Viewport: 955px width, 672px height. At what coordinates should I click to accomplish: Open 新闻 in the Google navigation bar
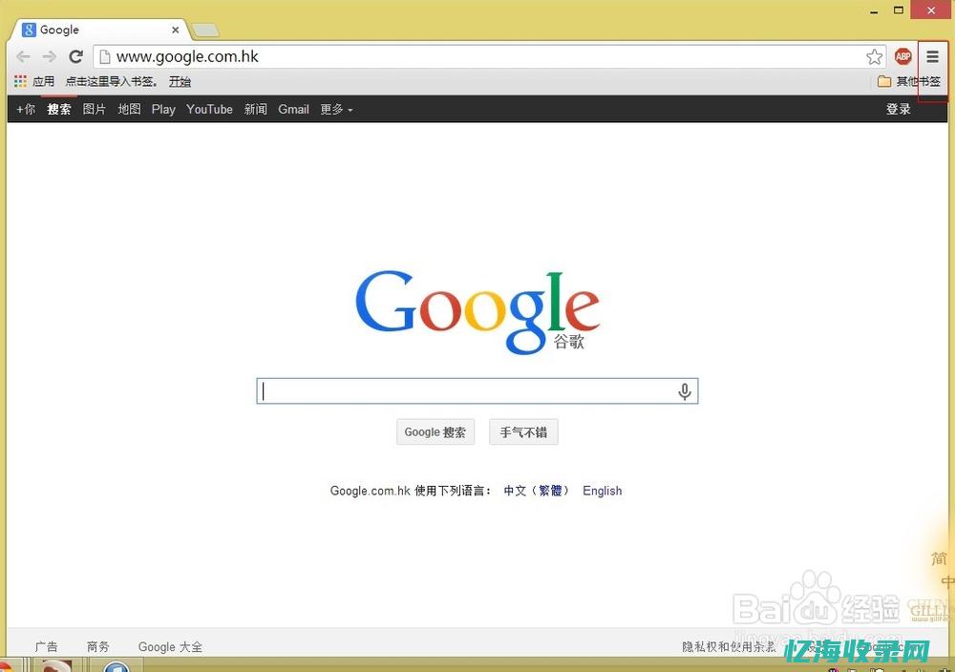pos(256,109)
